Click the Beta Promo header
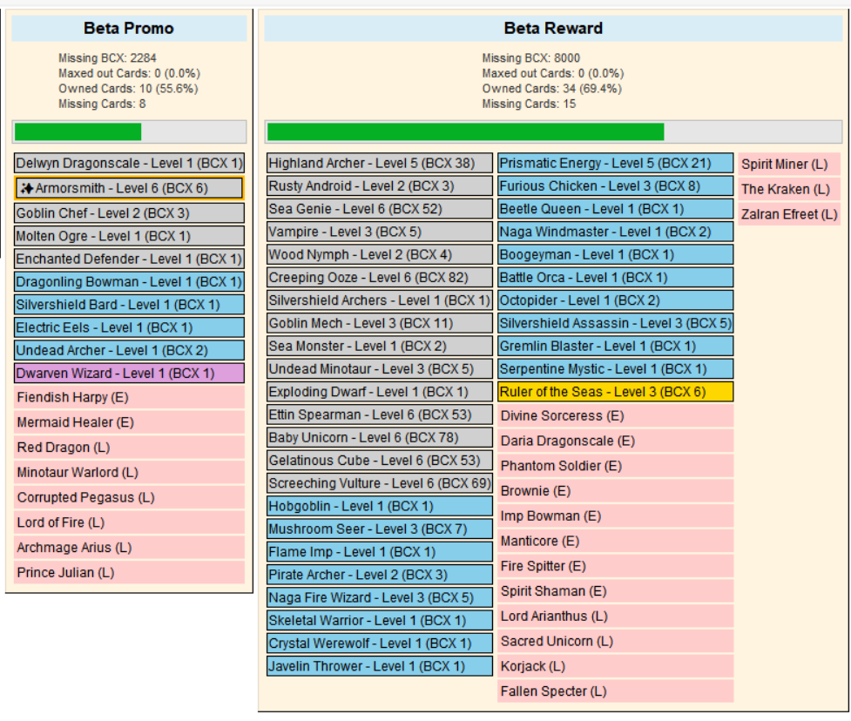Screen dimensions: 851x721 point(129,28)
